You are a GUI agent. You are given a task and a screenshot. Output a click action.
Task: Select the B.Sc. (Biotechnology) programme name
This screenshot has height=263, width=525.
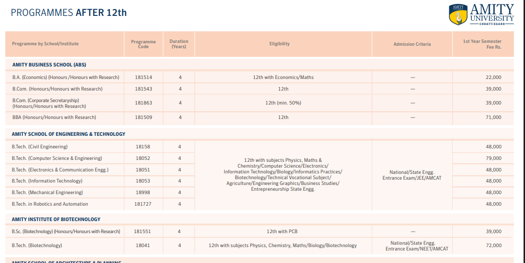(66, 232)
